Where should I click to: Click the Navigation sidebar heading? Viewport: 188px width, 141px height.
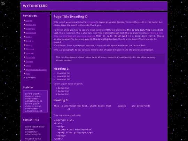click(30, 16)
